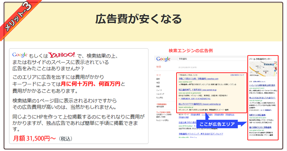Open the swankai.com ad result link
Image resolution: width=287 pixels, height=151 pixels.
point(198,79)
